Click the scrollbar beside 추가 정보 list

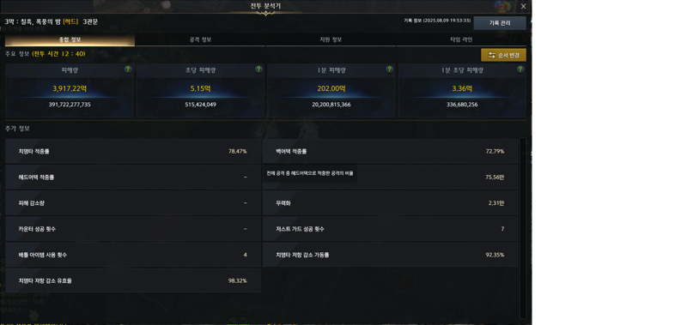[522, 227]
